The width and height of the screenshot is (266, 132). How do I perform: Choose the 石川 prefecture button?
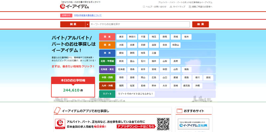click(143, 61)
